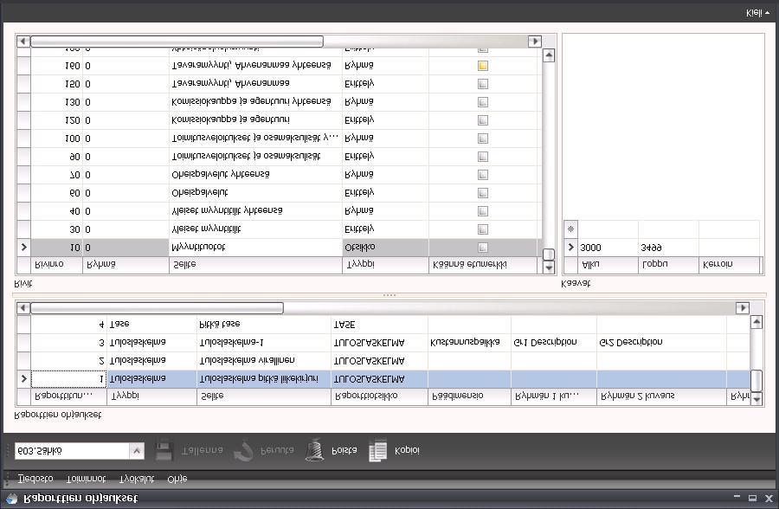779x509 pixels.
Task: Select the Tuloslaskelma virallinen cell
Action: point(264,360)
